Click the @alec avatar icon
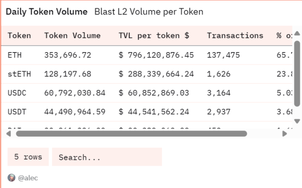Image resolution: width=302 pixels, height=188 pixels. coord(11,178)
